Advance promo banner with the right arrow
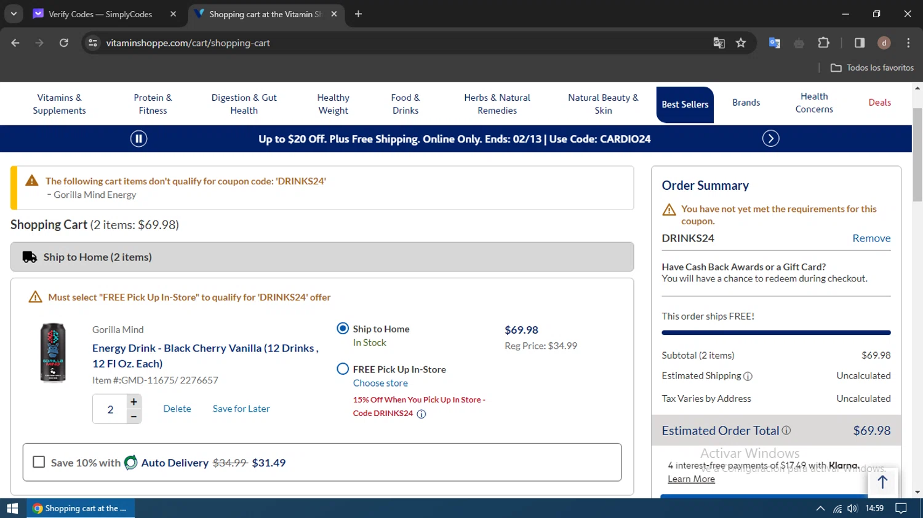 point(770,139)
